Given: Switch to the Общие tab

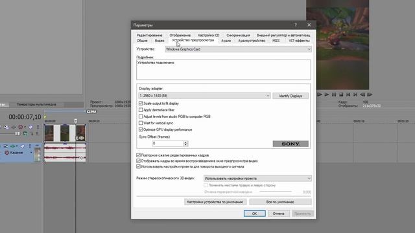Looking at the screenshot, I should (142, 41).
